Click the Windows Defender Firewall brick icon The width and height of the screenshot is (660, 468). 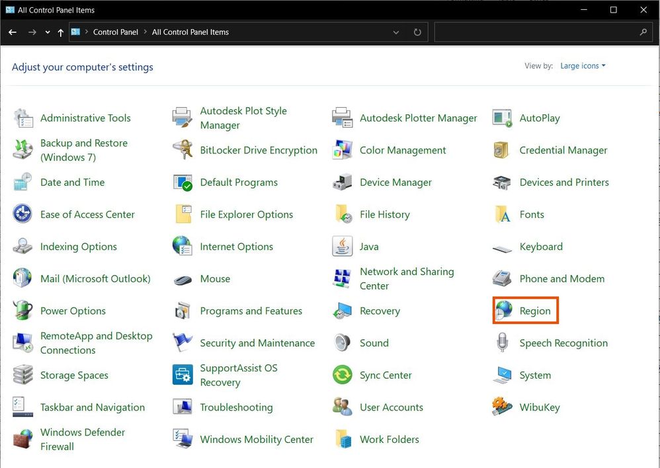[22, 440]
